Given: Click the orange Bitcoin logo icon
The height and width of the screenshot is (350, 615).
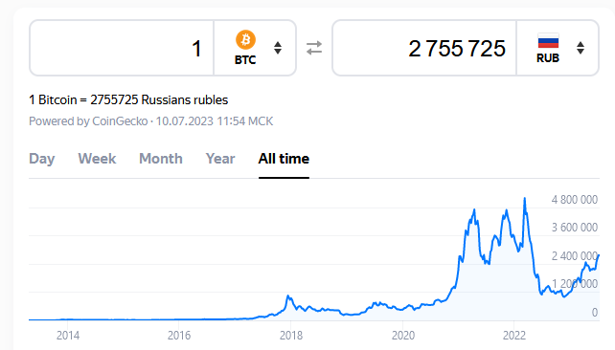Looking at the screenshot, I should pyautogui.click(x=245, y=39).
